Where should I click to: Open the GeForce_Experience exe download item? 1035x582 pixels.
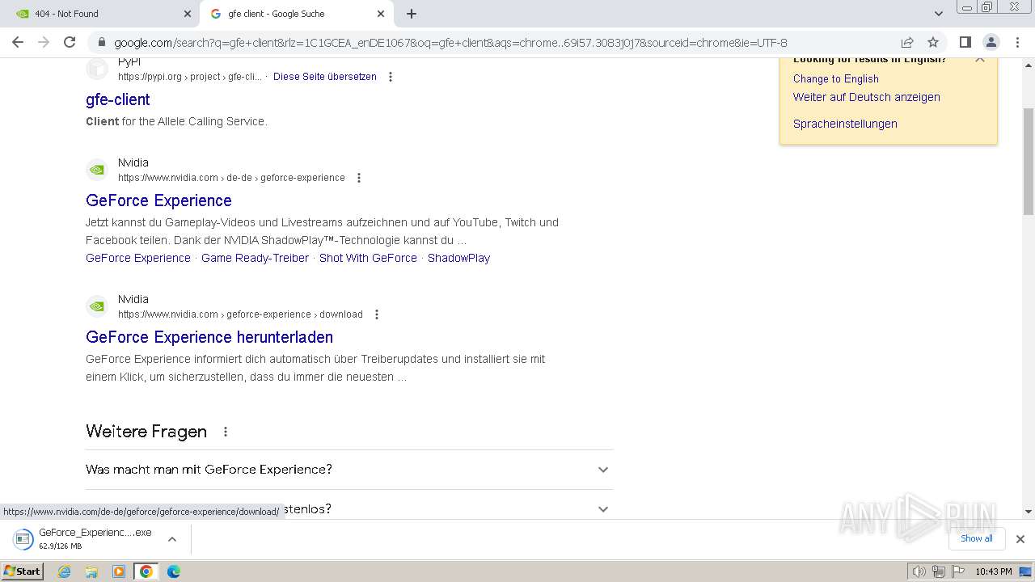[85, 538]
